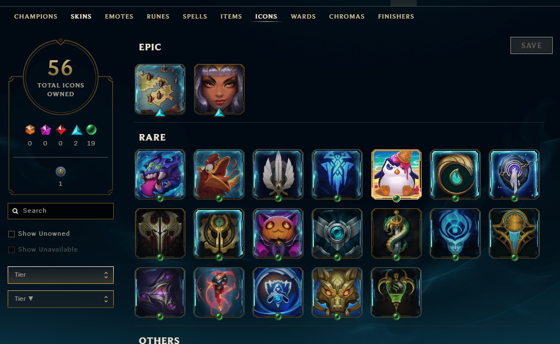Open the Wards tab
Viewport: 560px width, 344px height.
303,16
